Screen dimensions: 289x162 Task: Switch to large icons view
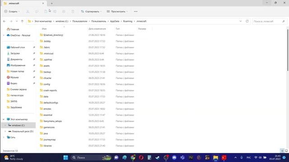point(286,151)
